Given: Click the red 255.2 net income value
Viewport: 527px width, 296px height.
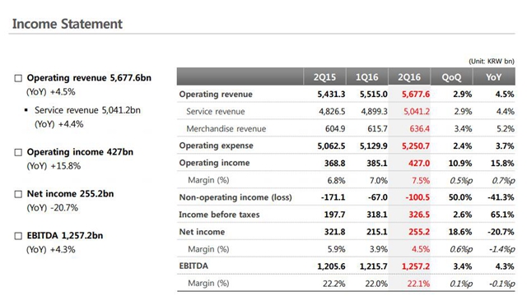Looking at the screenshot, I should pos(419,232).
